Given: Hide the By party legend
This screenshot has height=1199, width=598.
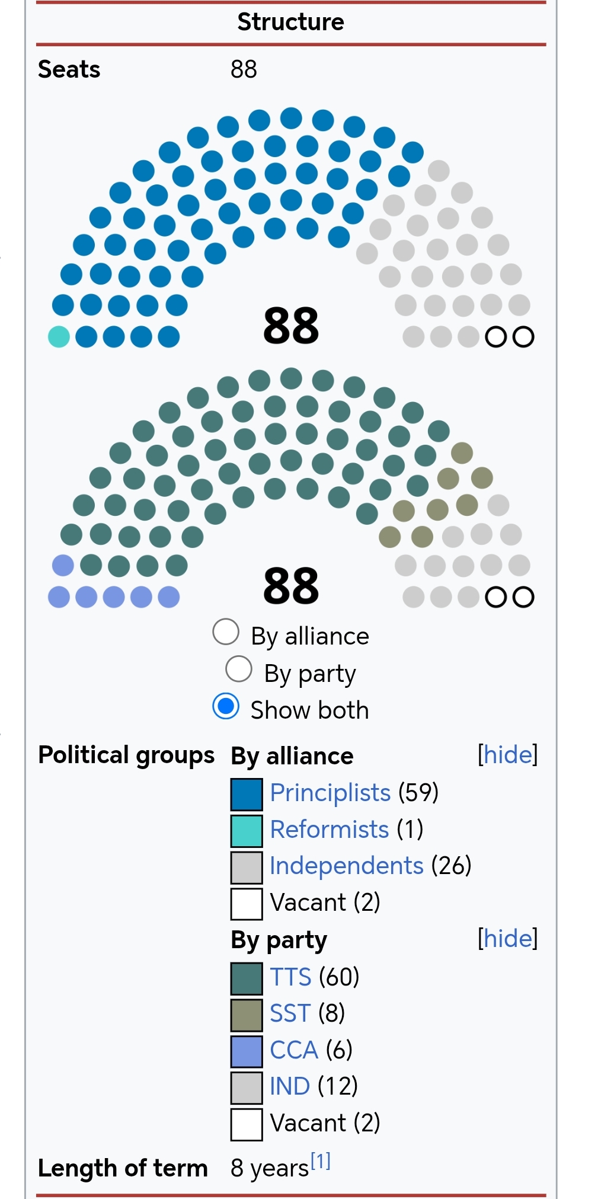Looking at the screenshot, I should (x=507, y=939).
